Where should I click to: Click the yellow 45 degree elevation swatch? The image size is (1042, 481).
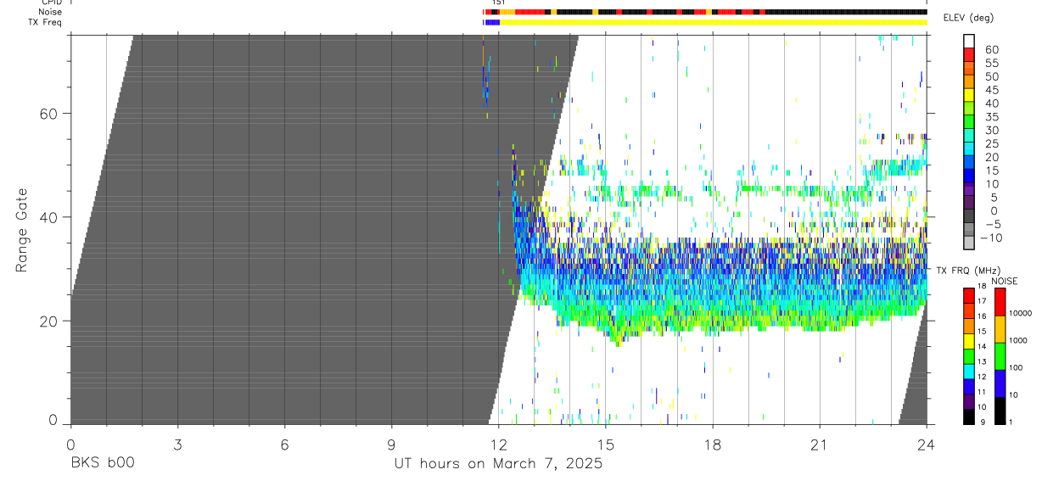click(x=968, y=95)
